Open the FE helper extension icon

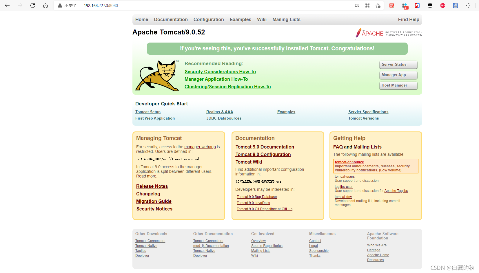417,6
